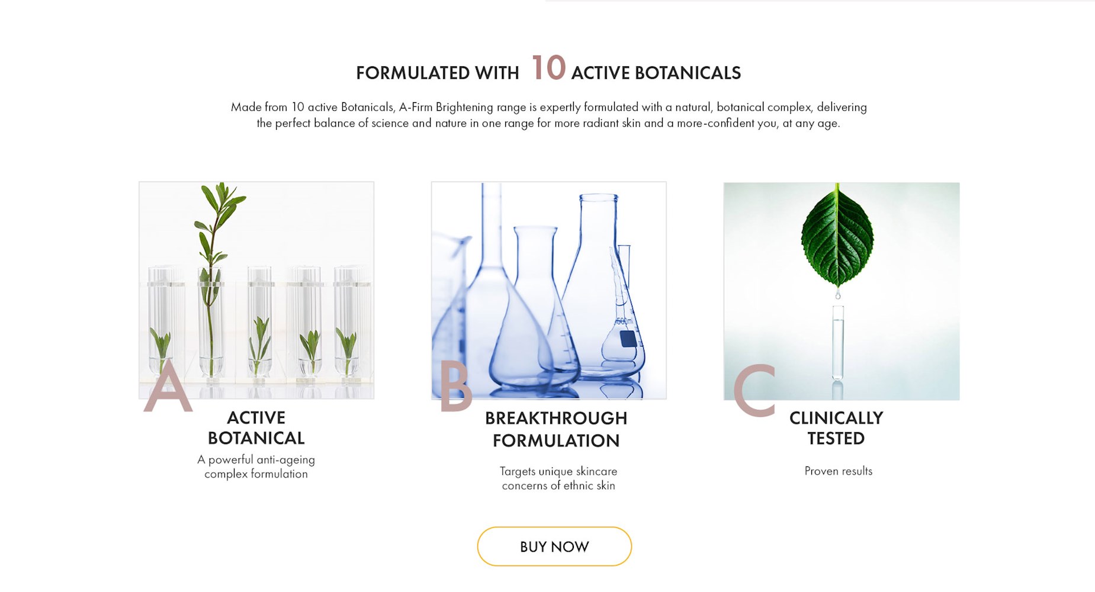
Task: Click the 'Made from 10 active Botanicals' paragraph
Action: 548,115
